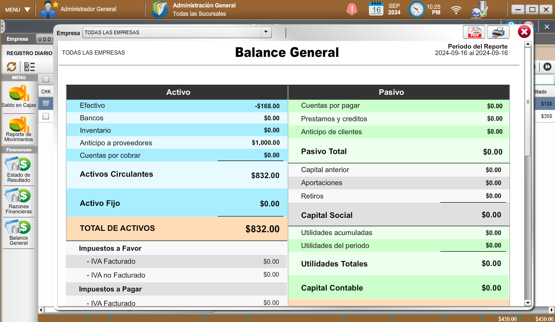The width and height of the screenshot is (555, 322).
Task: Click the red alert bell notification
Action: pyautogui.click(x=352, y=9)
